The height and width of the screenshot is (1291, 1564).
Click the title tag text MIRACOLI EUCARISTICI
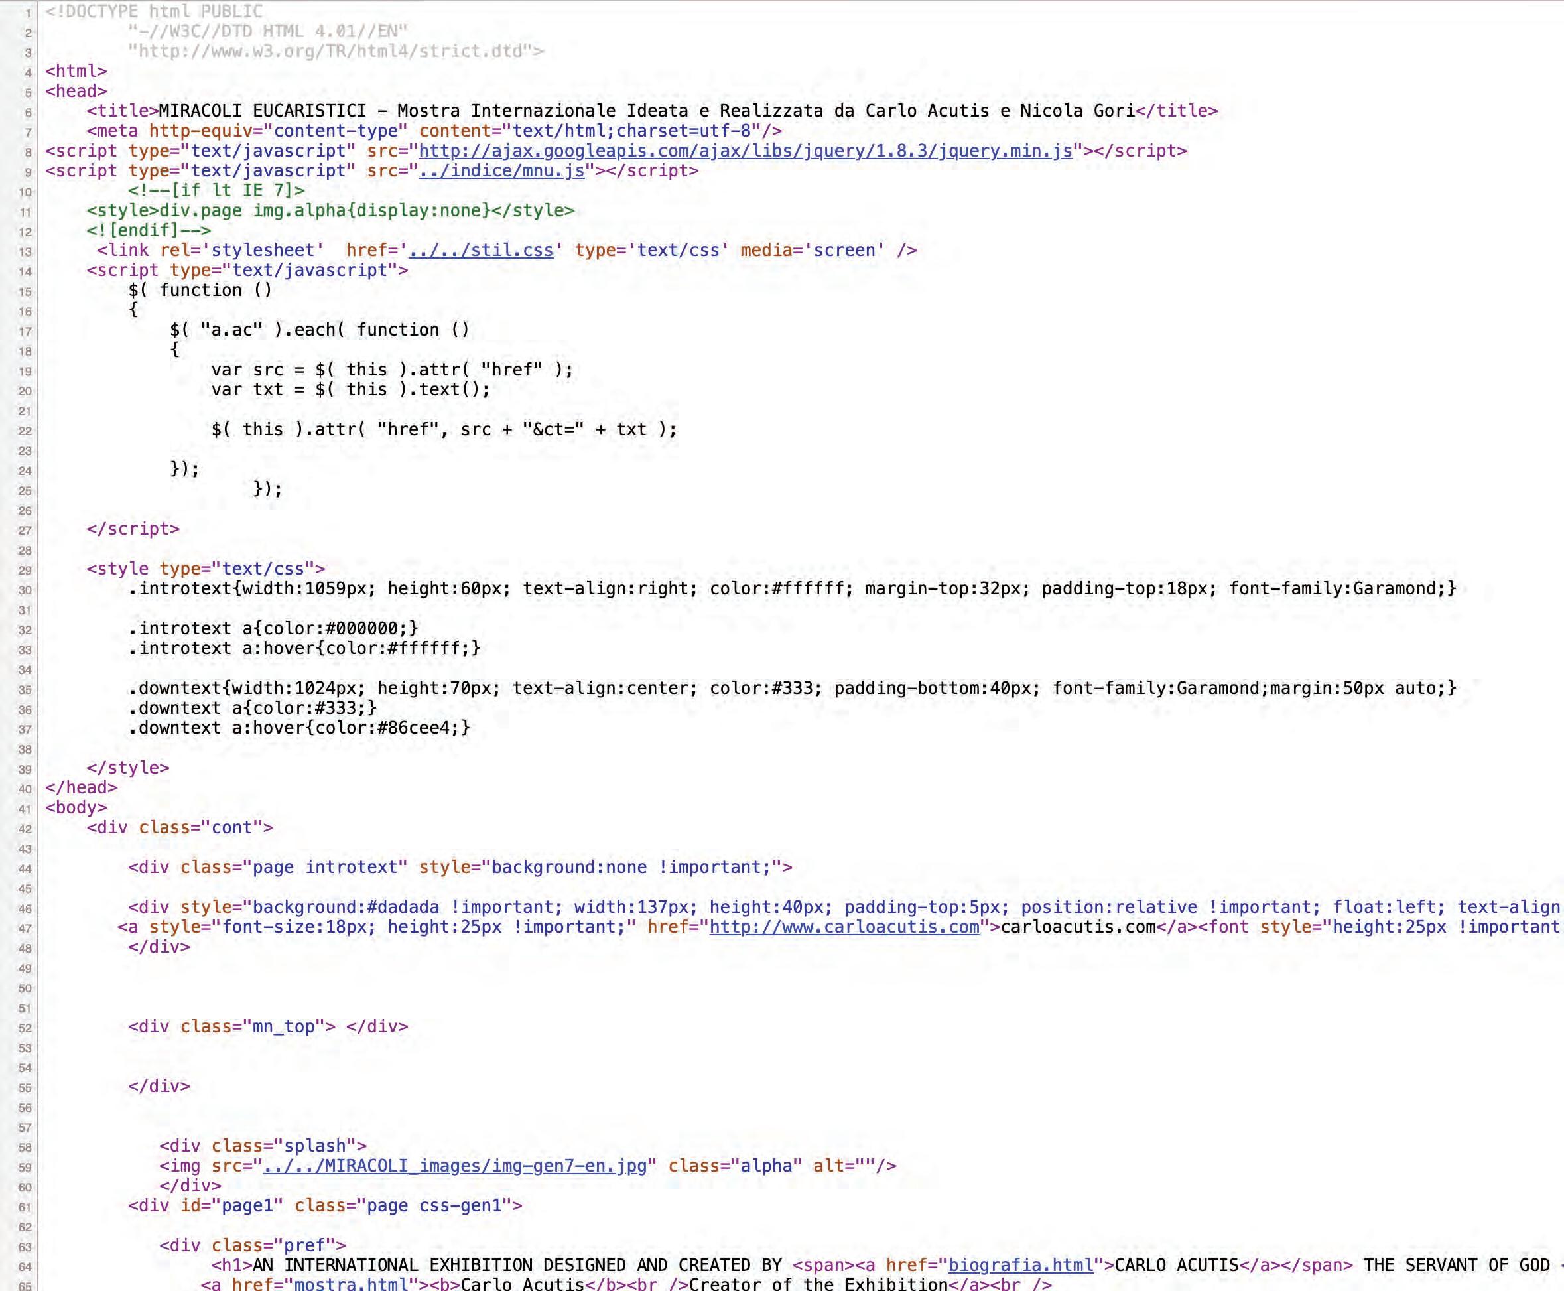[x=261, y=111]
